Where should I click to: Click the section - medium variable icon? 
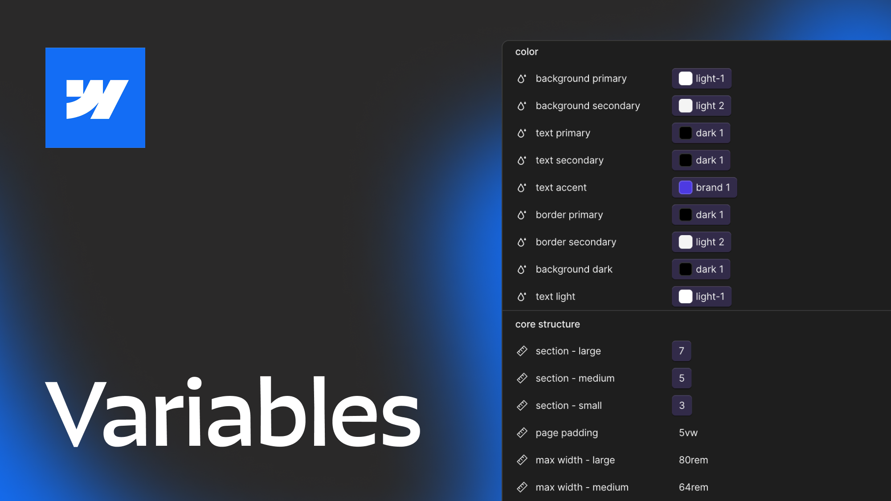pos(522,378)
